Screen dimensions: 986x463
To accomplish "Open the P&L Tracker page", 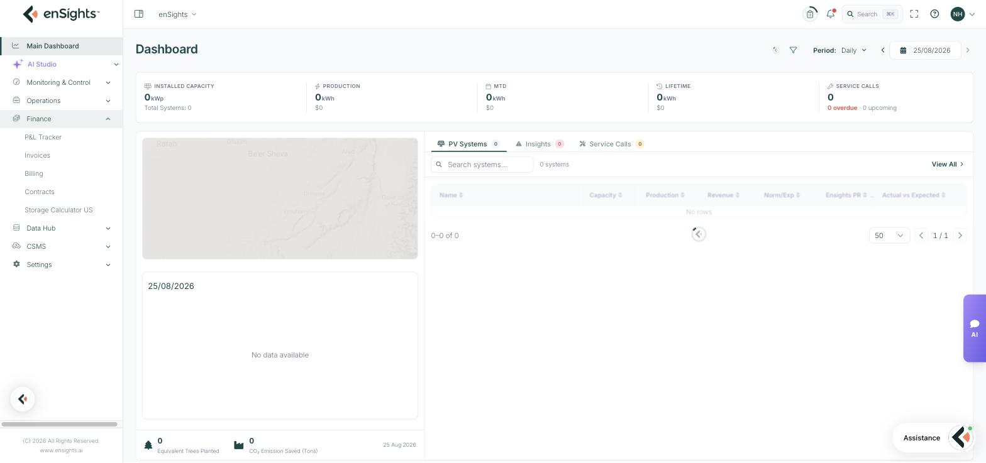I will click(x=43, y=137).
